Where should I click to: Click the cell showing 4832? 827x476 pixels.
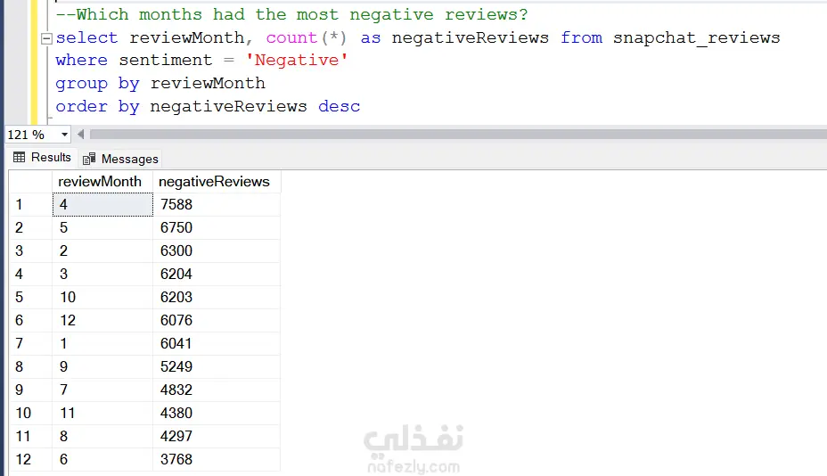[217, 390]
